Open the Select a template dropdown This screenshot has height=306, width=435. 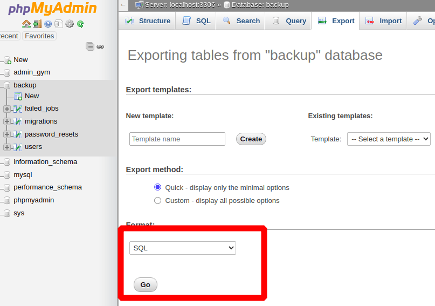389,139
